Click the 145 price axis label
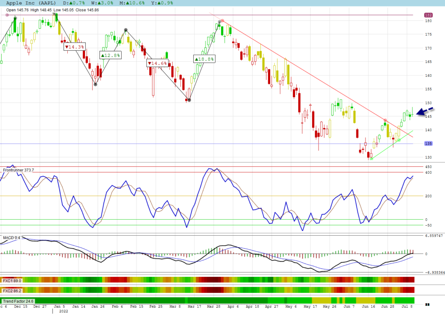 (428, 116)
